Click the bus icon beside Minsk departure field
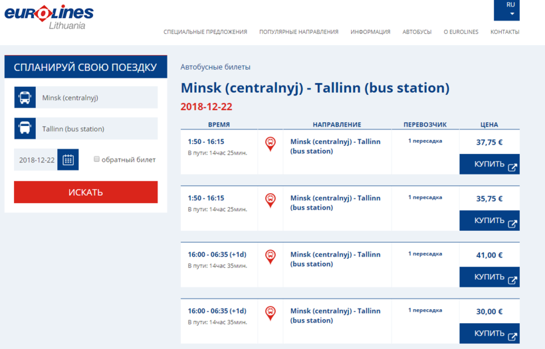This screenshot has width=545, height=349. [25, 98]
